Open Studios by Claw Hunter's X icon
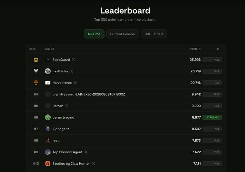 (93, 163)
